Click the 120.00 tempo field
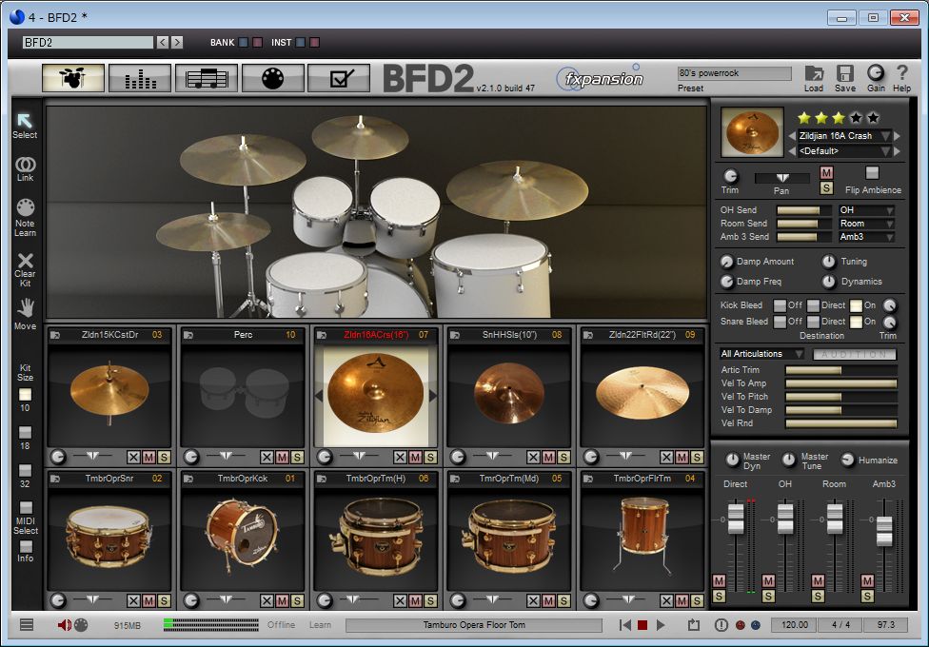This screenshot has width=929, height=647. coord(794,625)
